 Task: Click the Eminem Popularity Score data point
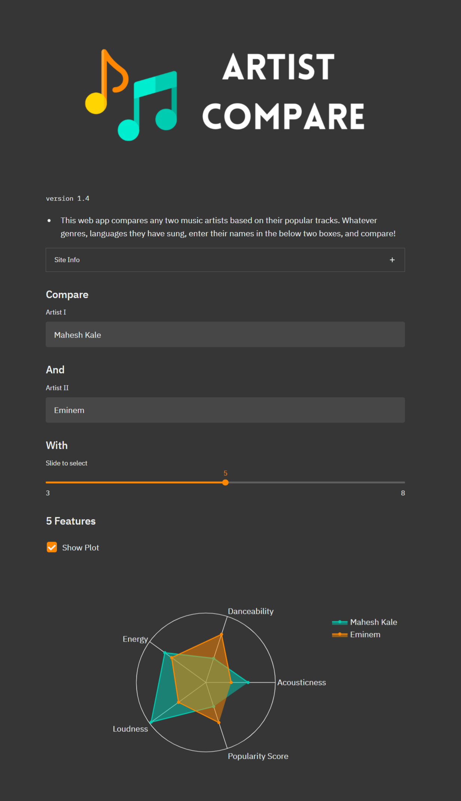click(219, 722)
